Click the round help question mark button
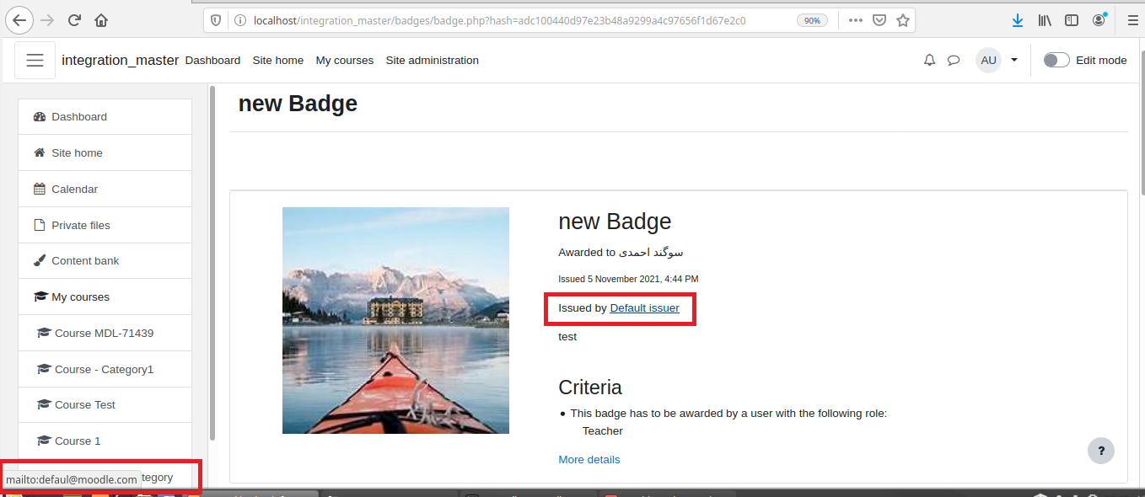The width and height of the screenshot is (1145, 497). point(1101,451)
